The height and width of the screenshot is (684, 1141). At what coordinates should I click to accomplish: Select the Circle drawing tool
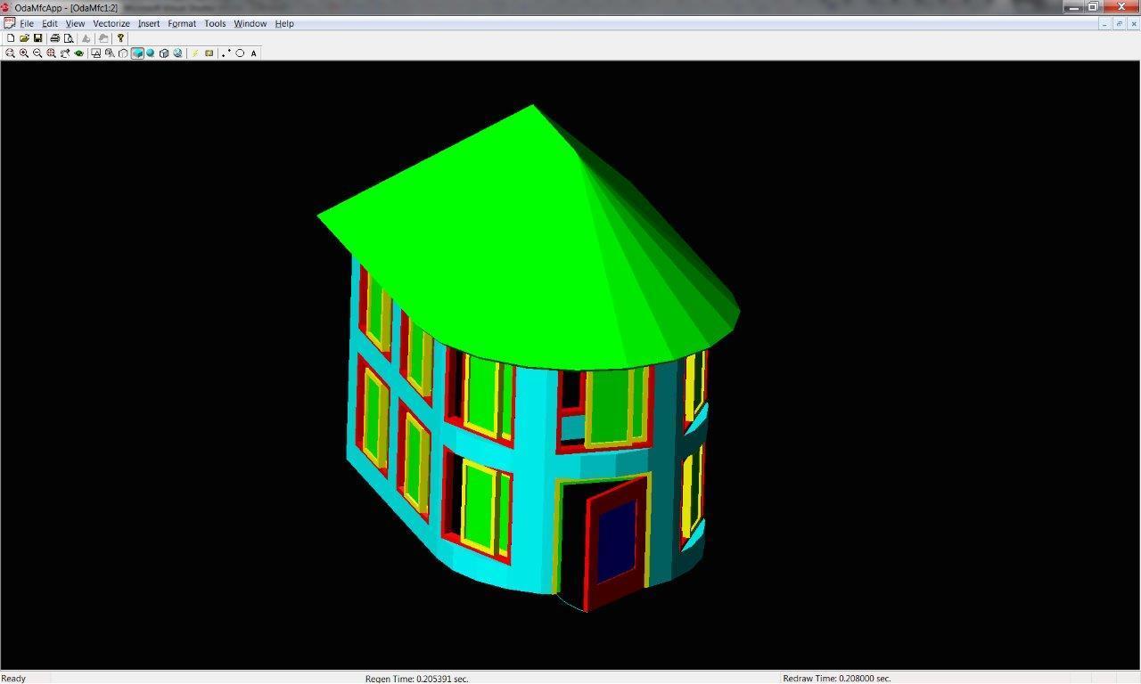239,53
